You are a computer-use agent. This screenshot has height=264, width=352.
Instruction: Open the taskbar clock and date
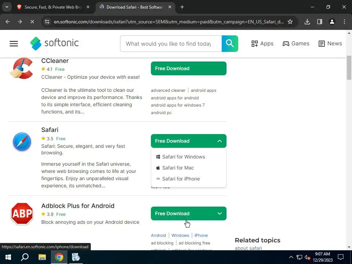tap(323, 257)
